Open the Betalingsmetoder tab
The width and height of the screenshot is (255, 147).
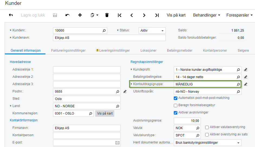point(179,51)
